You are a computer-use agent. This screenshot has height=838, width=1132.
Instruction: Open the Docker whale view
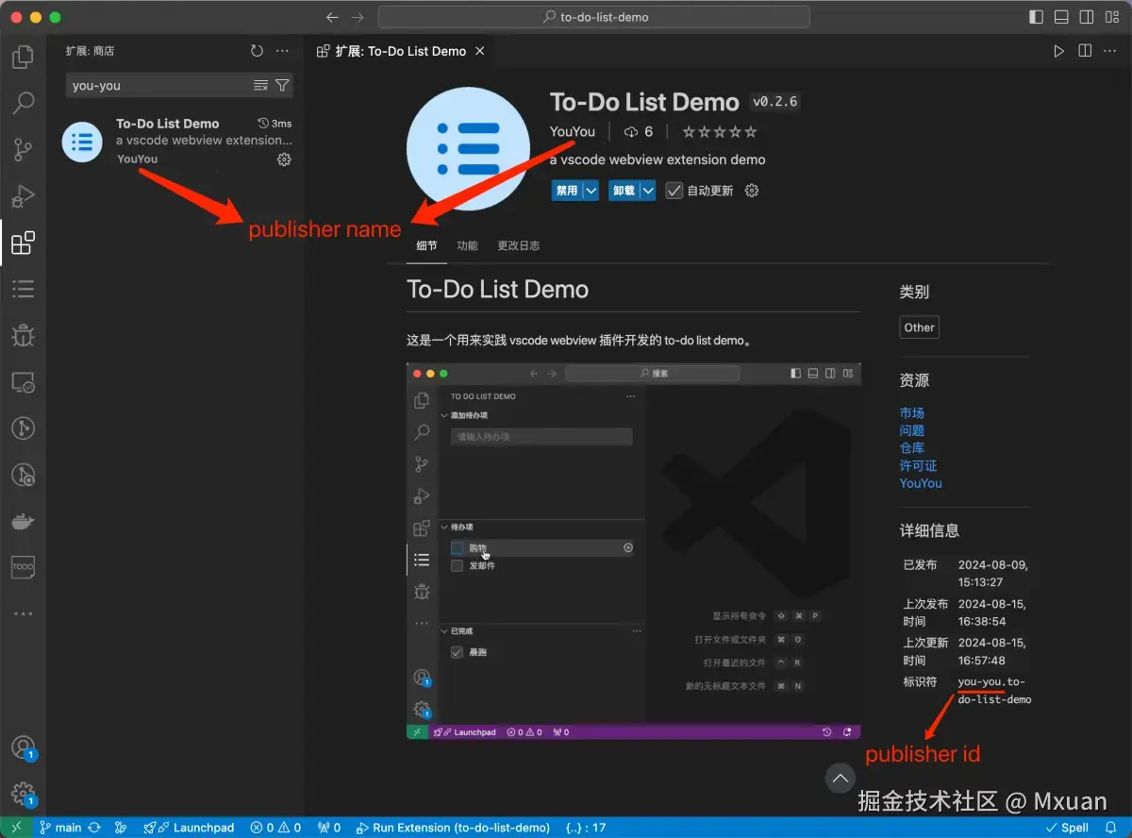23,521
